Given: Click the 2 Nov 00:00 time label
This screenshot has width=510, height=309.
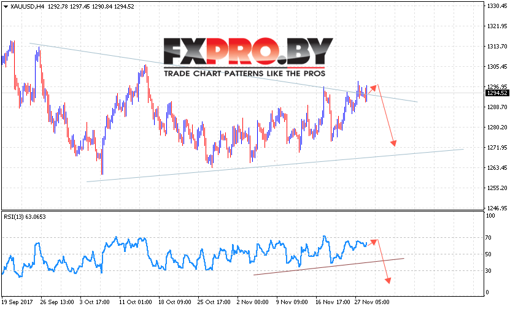Looking at the screenshot, I should [x=253, y=302].
